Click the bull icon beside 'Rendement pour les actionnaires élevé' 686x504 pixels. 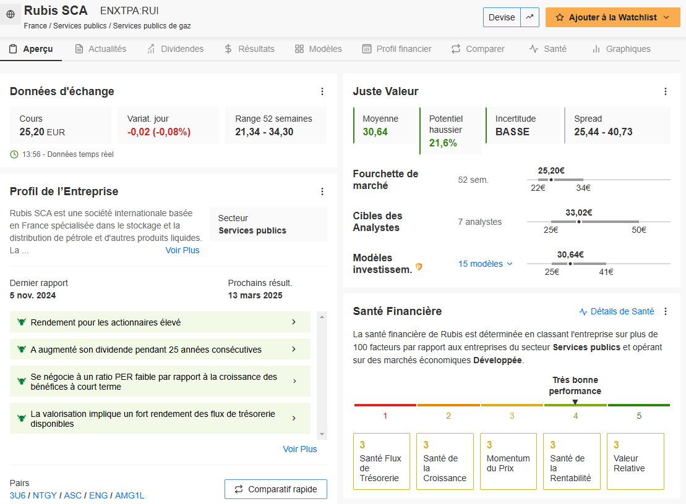[x=22, y=322]
